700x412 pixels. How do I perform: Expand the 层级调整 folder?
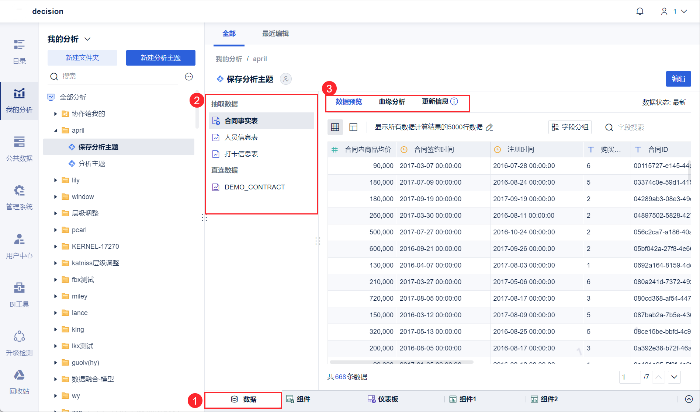(x=55, y=213)
